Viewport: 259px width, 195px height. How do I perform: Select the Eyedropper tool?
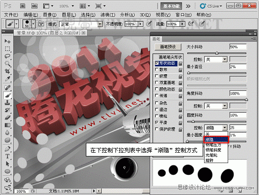click(x=8, y=79)
